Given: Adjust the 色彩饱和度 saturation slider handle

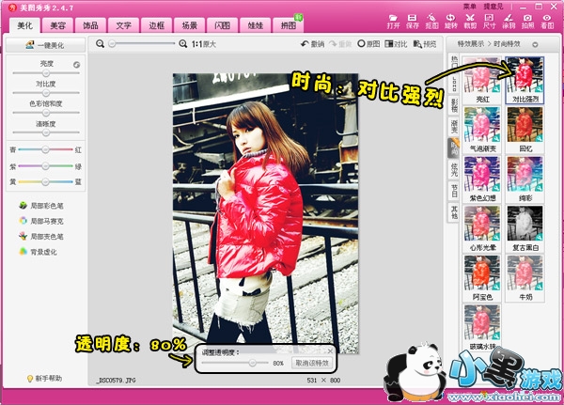Looking at the screenshot, I should pyautogui.click(x=46, y=113).
